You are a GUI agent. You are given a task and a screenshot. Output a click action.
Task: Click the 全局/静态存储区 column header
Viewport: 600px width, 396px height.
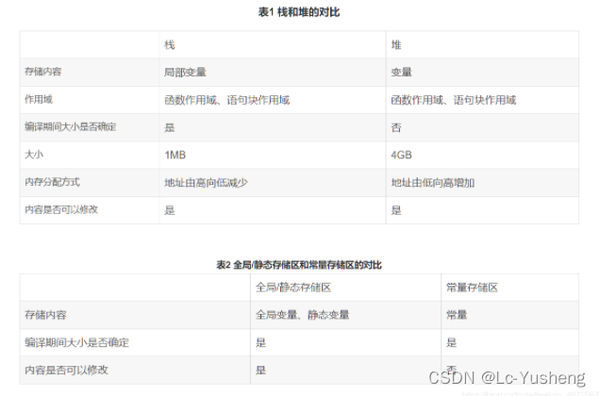[292, 287]
